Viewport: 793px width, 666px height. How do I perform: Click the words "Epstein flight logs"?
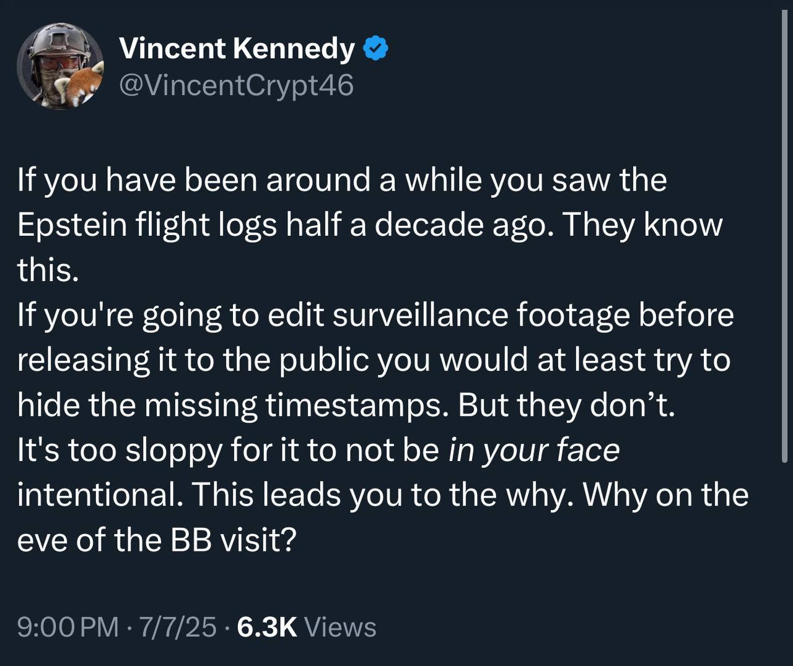click(x=147, y=225)
